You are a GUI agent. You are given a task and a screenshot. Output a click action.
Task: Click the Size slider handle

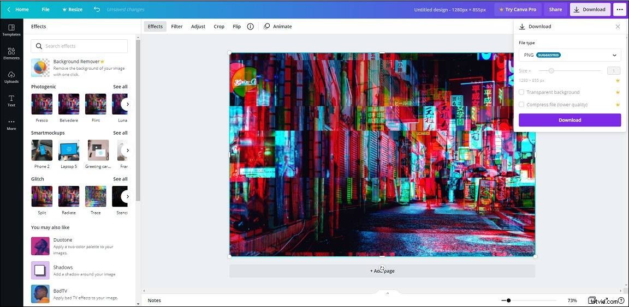551,70
